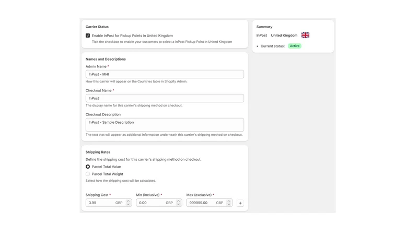Image resolution: width=418 pixels, height=235 pixels.
Task: Click the 'Shipping Rates' heading
Action: pyautogui.click(x=98, y=152)
